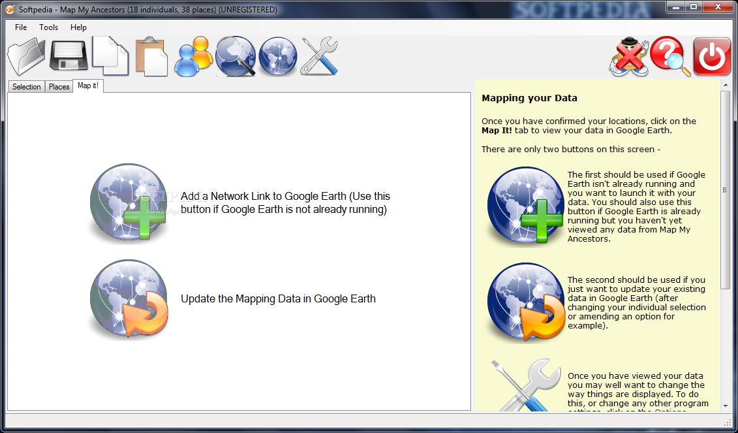Click help panel screwdriver and wrench image

pyautogui.click(x=525, y=385)
